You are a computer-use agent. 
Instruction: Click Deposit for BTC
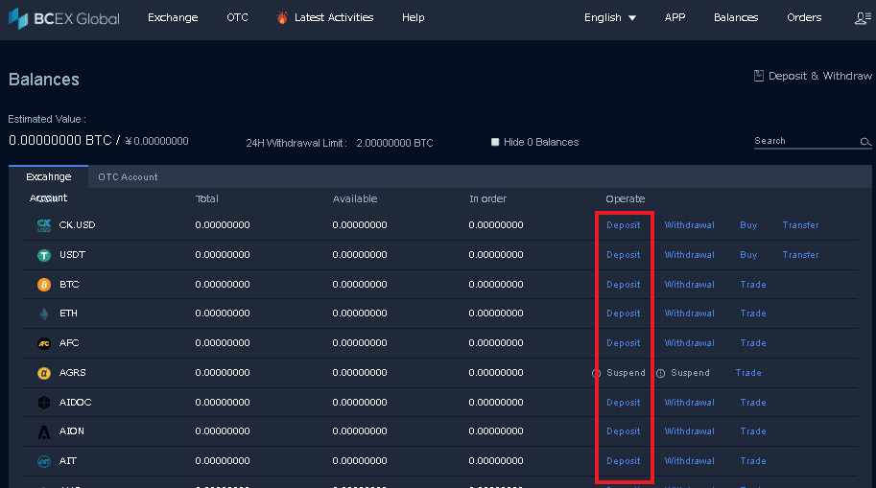(x=624, y=284)
